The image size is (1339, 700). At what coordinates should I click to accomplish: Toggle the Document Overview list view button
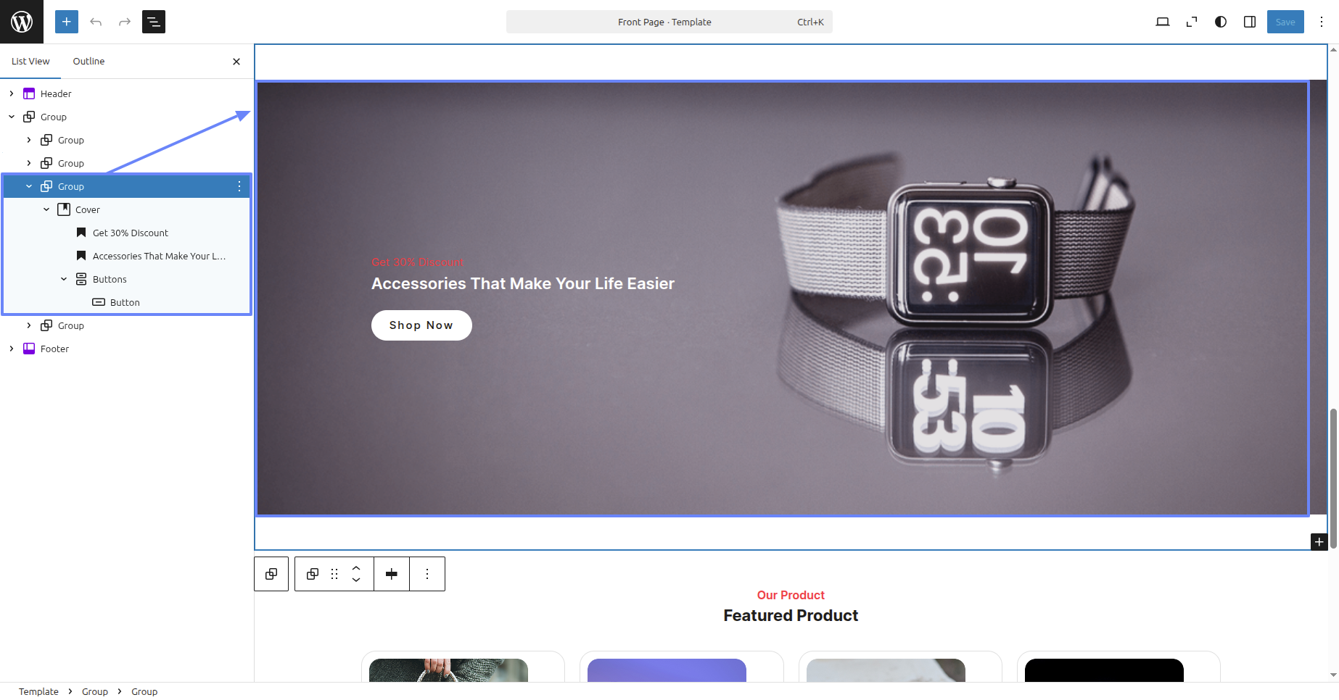pos(154,22)
